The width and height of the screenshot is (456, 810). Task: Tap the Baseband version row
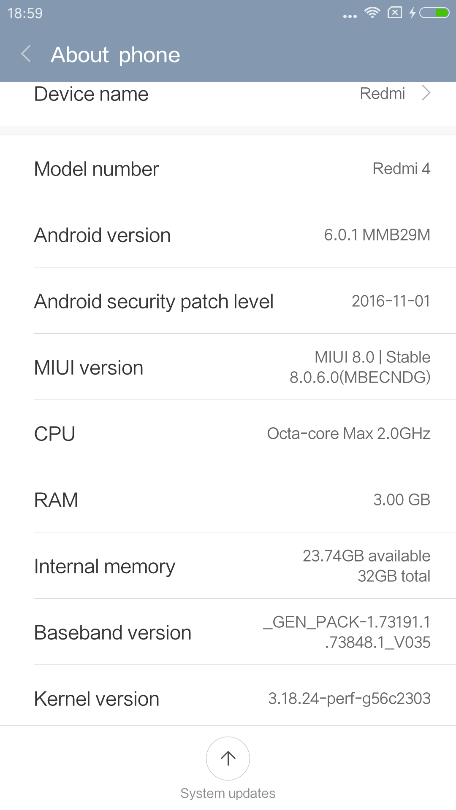[228, 632]
